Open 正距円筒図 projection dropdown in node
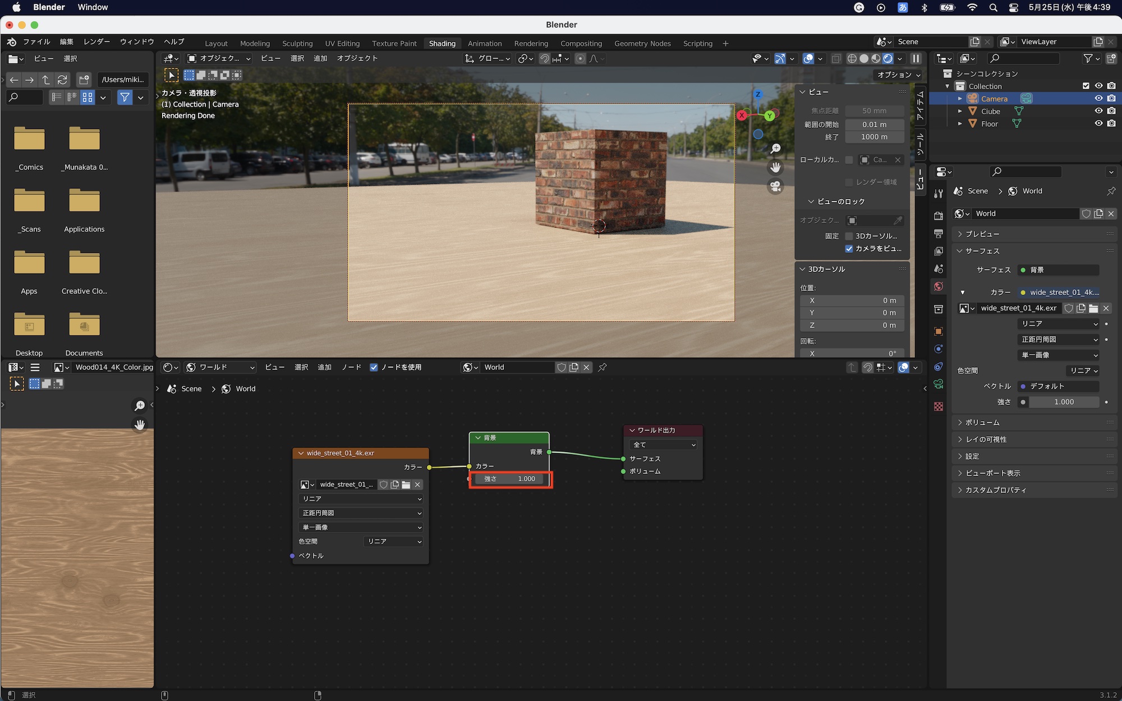 pyautogui.click(x=361, y=513)
